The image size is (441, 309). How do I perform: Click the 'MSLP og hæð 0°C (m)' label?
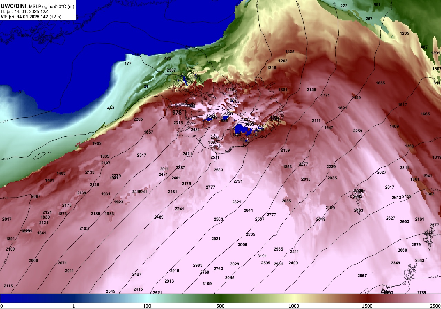click(51, 6)
